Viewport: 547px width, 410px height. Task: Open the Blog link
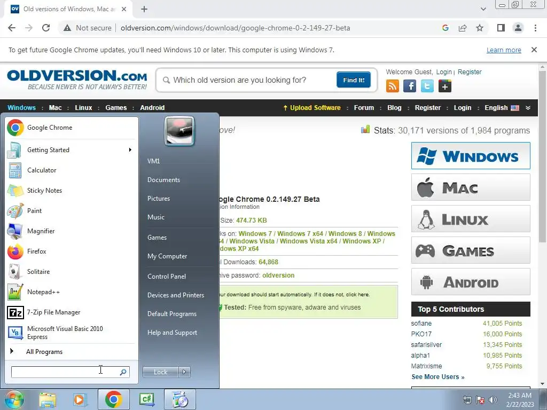(394, 108)
